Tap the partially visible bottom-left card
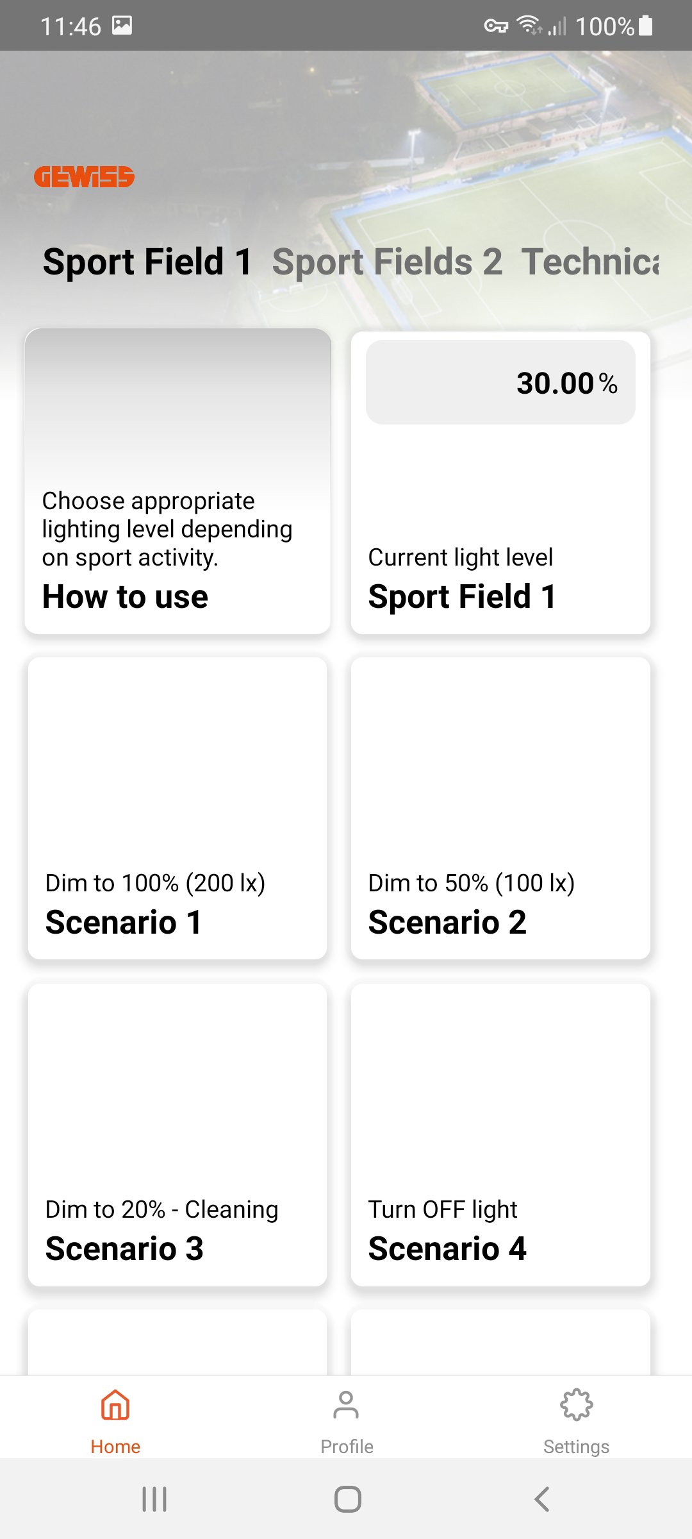This screenshot has height=1539, width=692. pos(177,1342)
